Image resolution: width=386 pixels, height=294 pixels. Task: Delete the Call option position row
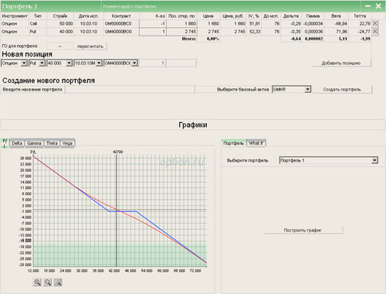pos(375,23)
